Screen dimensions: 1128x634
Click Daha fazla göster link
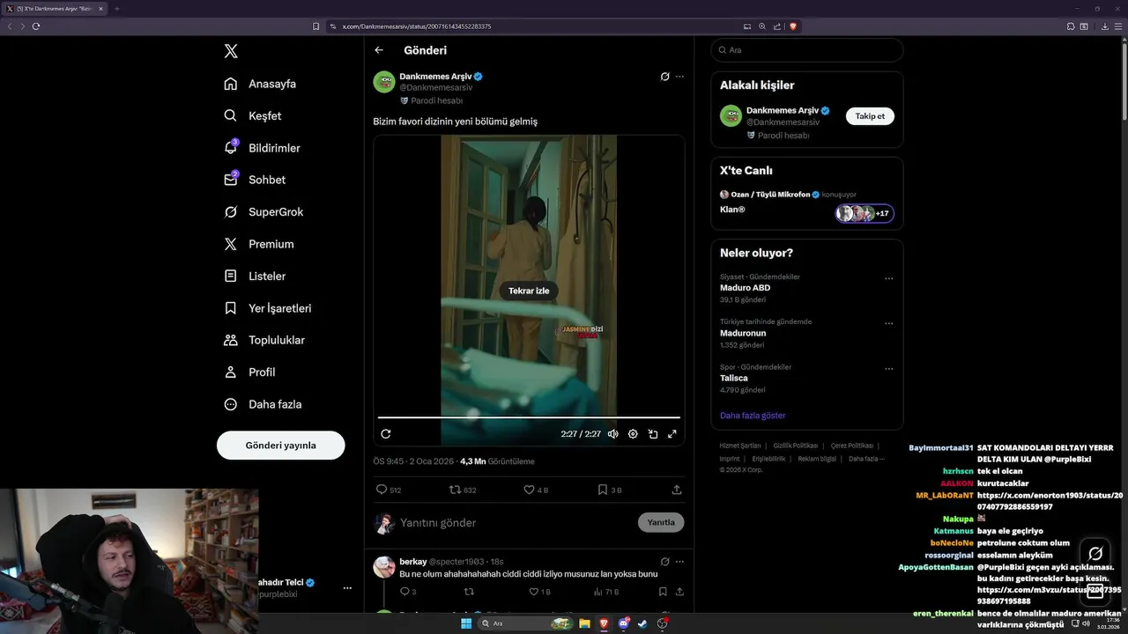[753, 416]
